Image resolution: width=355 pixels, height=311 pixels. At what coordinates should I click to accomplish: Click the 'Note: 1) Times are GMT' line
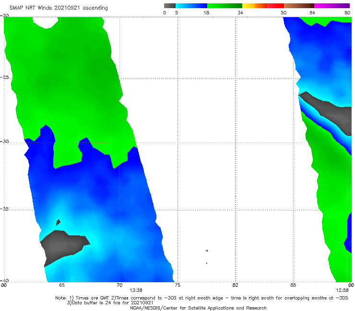201,298
